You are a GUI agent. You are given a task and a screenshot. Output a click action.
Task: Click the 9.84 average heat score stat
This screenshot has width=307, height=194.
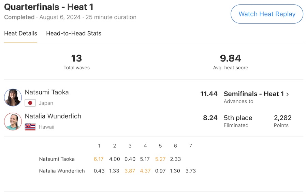[x=231, y=58]
